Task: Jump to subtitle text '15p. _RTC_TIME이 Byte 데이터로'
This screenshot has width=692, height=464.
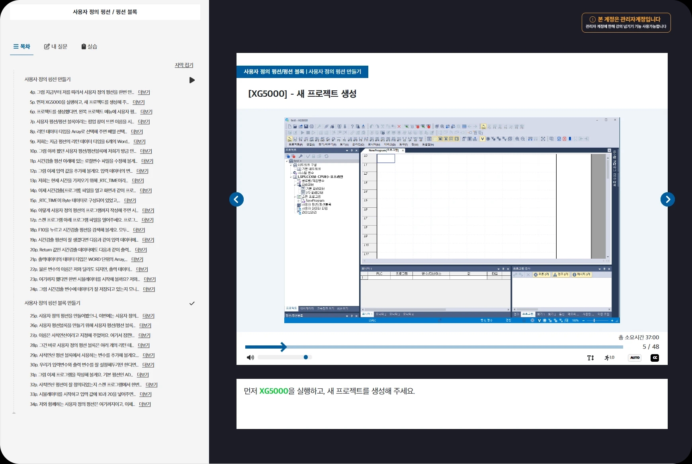Action: coord(75,201)
